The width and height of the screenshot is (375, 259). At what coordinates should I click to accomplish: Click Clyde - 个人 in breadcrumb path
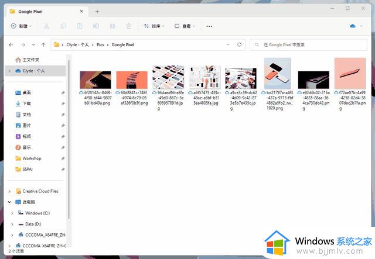point(77,44)
